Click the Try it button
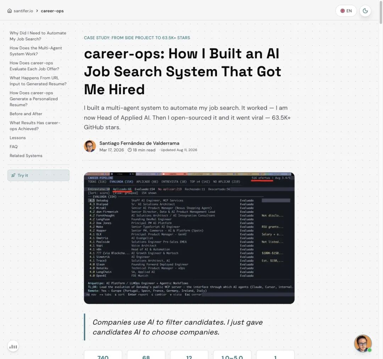 pyautogui.click(x=38, y=175)
